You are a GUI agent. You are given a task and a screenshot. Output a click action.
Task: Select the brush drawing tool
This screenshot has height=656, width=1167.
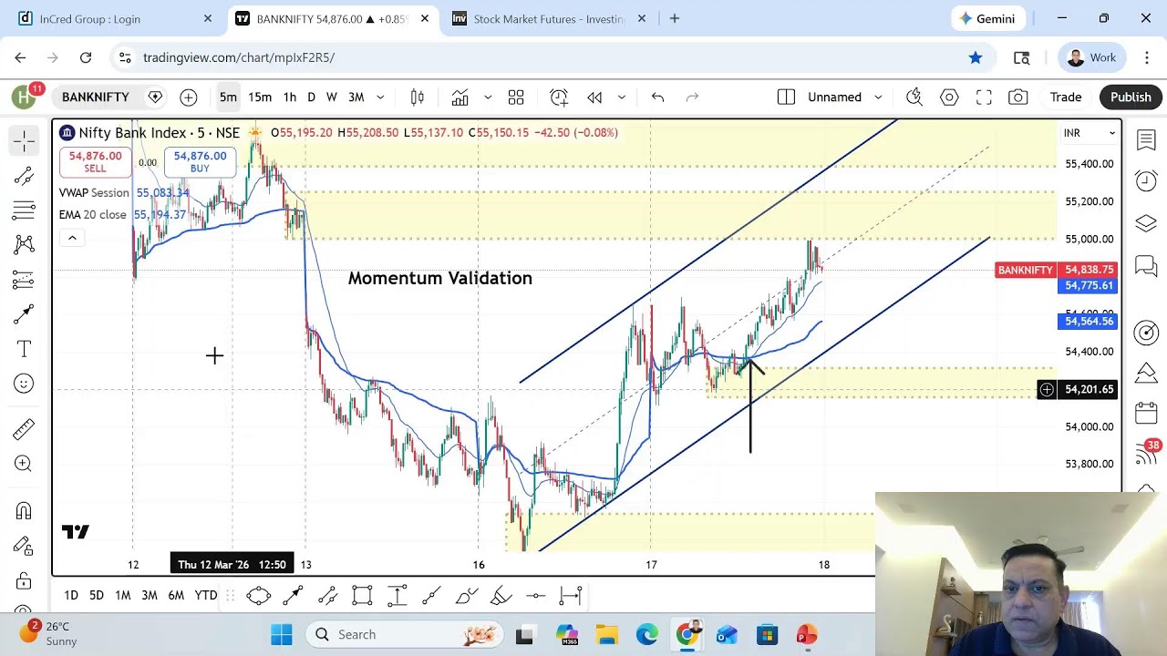(24, 314)
